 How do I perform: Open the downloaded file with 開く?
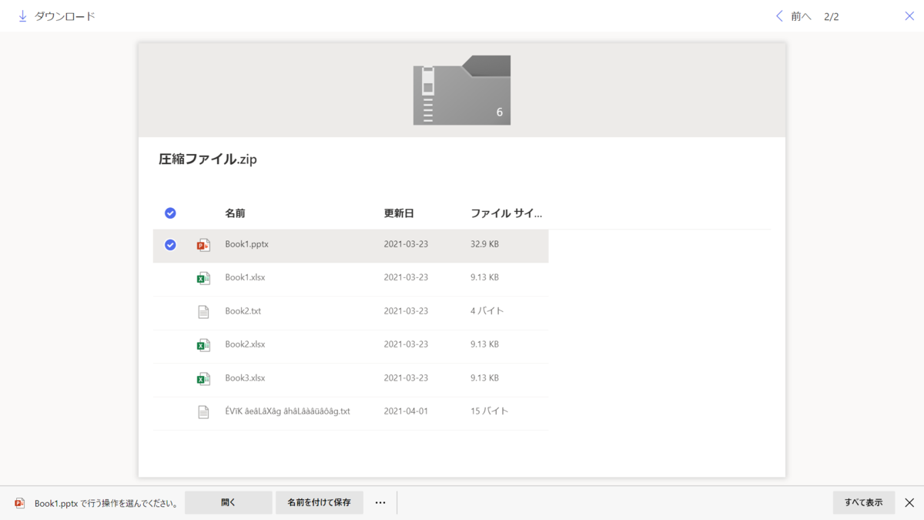(229, 502)
